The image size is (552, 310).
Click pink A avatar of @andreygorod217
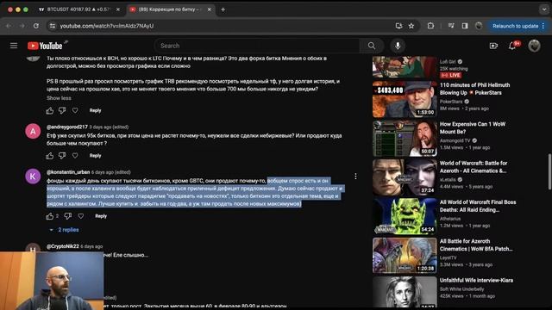(x=33, y=131)
